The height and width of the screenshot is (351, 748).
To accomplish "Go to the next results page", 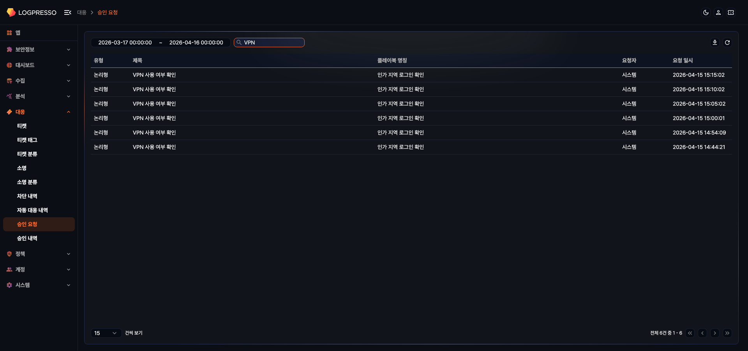I will (714, 333).
